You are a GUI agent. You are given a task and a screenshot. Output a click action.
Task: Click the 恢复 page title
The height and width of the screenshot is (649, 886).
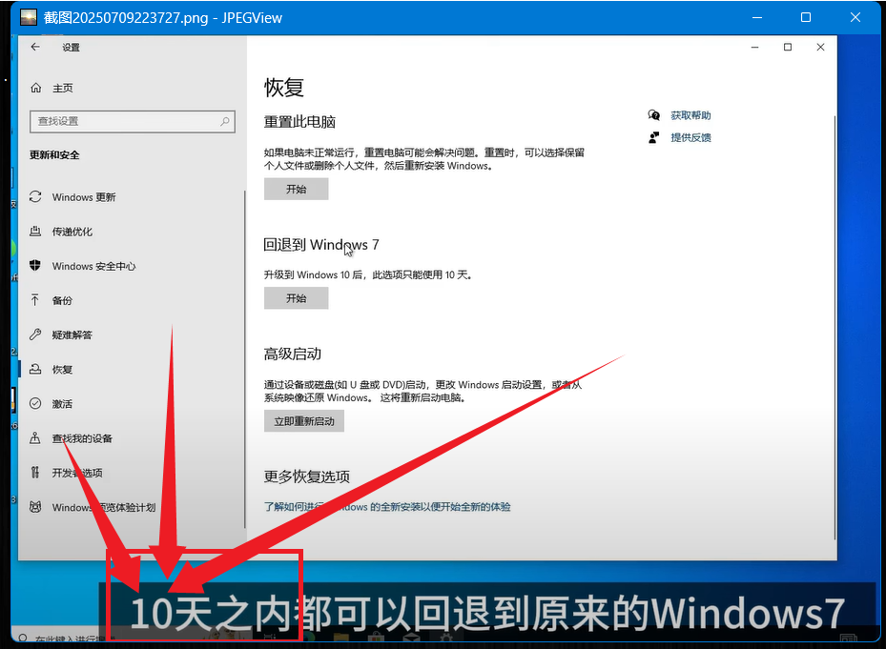point(283,88)
